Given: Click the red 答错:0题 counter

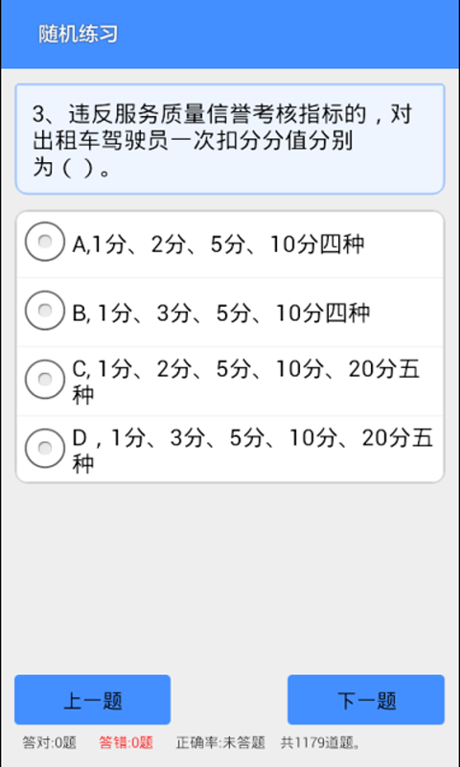Looking at the screenshot, I should pos(126,743).
